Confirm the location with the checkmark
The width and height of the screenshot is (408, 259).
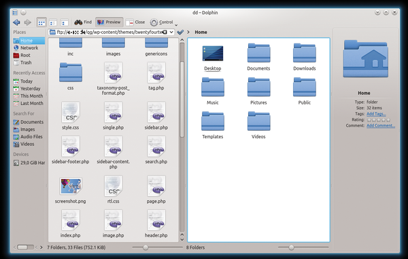tap(180, 32)
